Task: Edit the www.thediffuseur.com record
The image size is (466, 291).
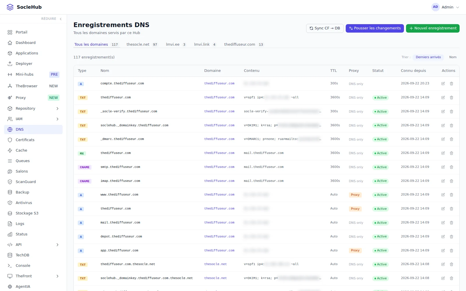Action: coord(443,195)
